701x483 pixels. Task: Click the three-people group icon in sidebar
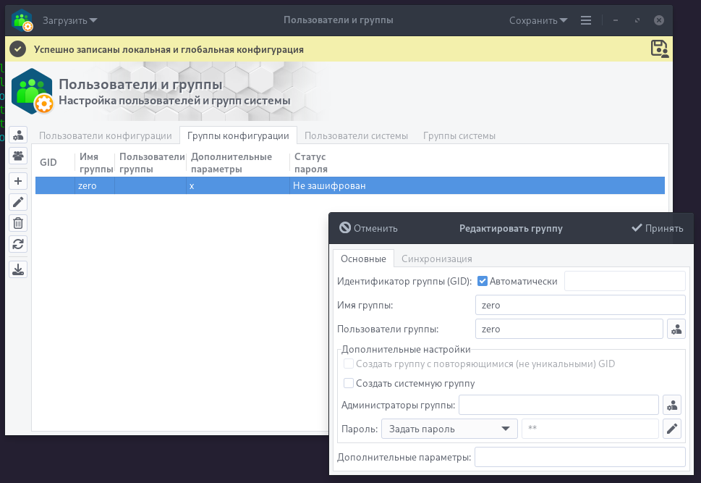tap(19, 155)
